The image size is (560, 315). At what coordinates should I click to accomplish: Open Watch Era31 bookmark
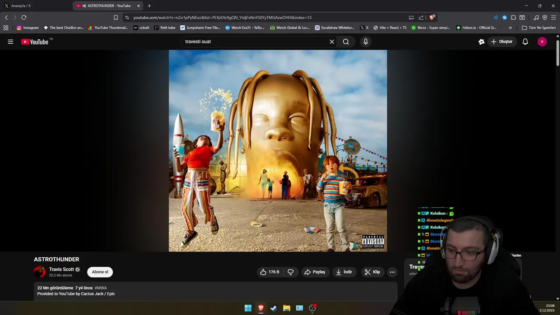pos(245,28)
